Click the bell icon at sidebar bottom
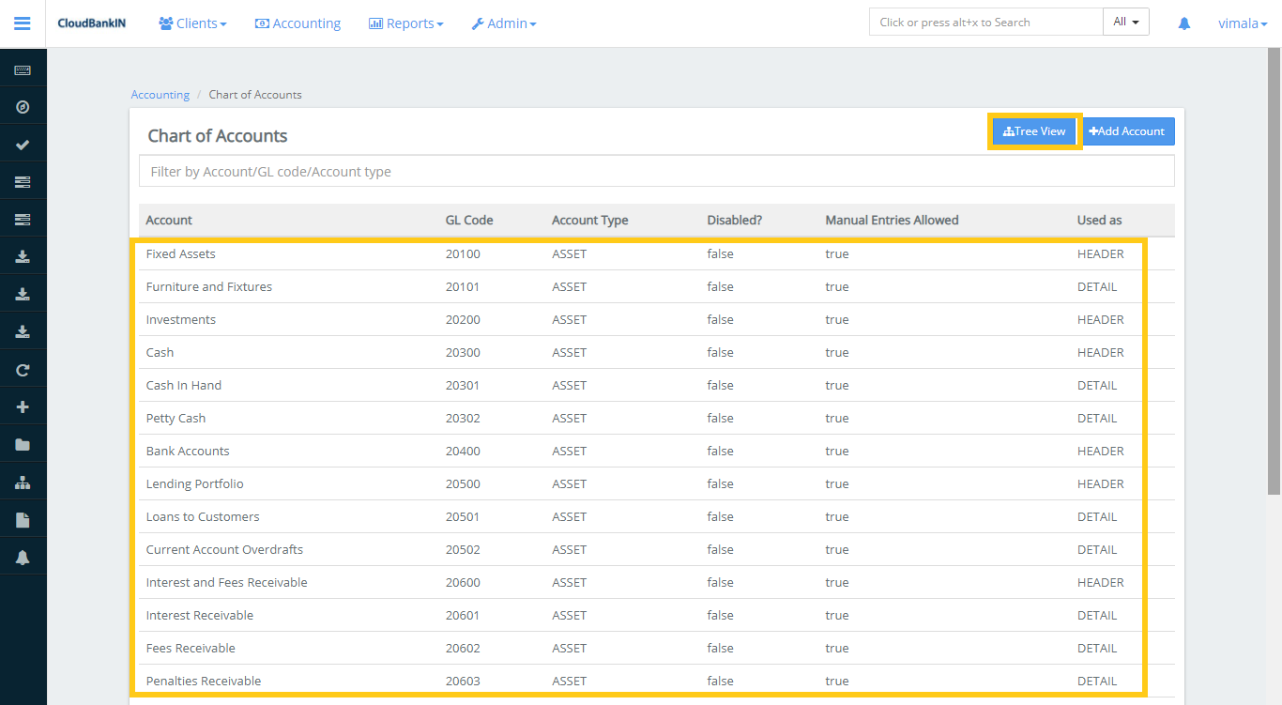This screenshot has width=1282, height=705. click(23, 557)
